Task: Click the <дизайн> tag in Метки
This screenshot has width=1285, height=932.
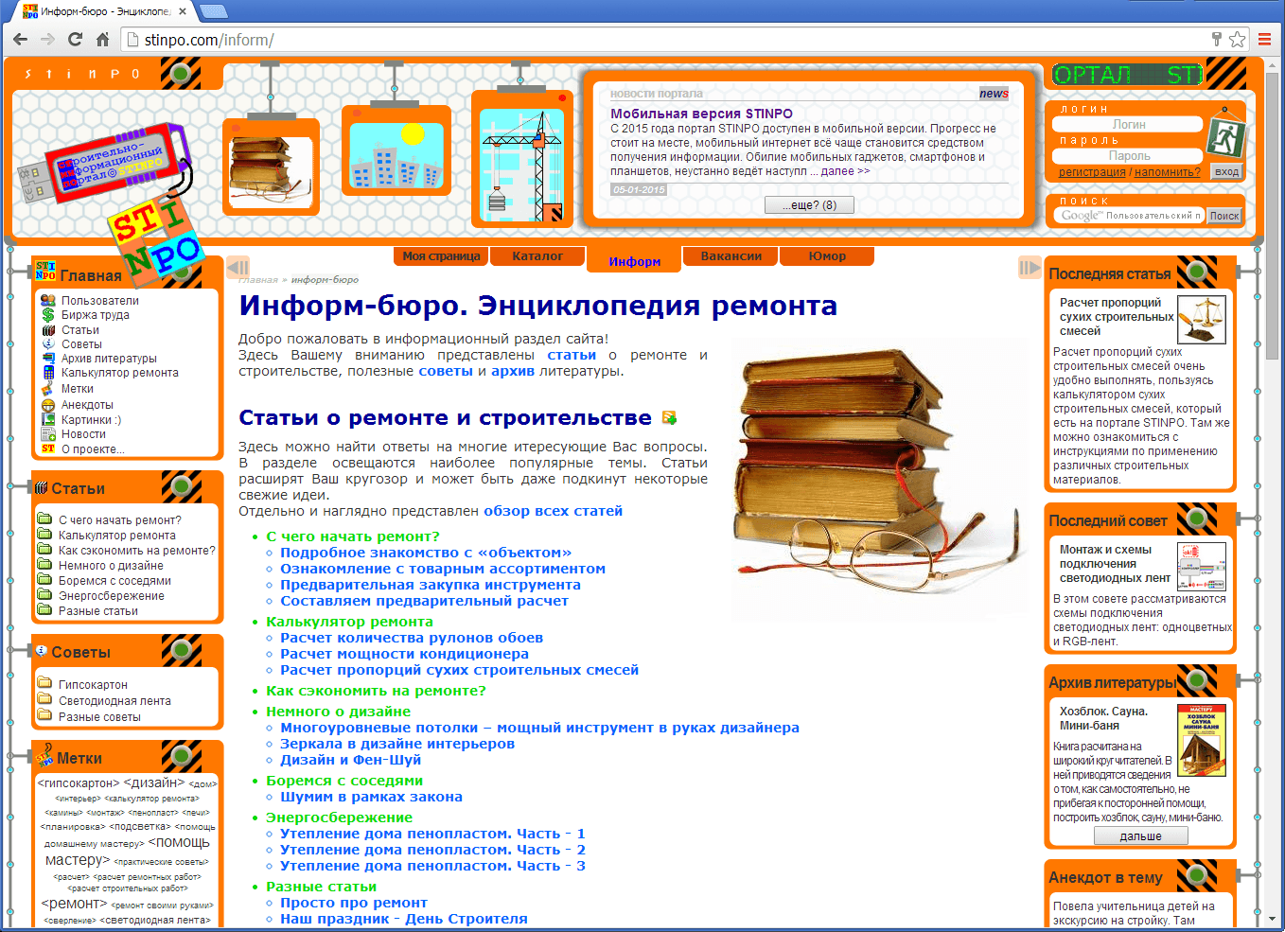Action: [x=155, y=783]
